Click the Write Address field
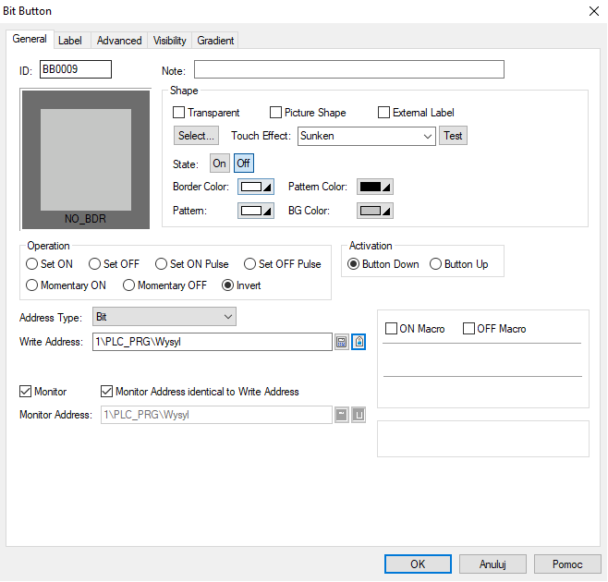The width and height of the screenshot is (608, 582). 213,342
